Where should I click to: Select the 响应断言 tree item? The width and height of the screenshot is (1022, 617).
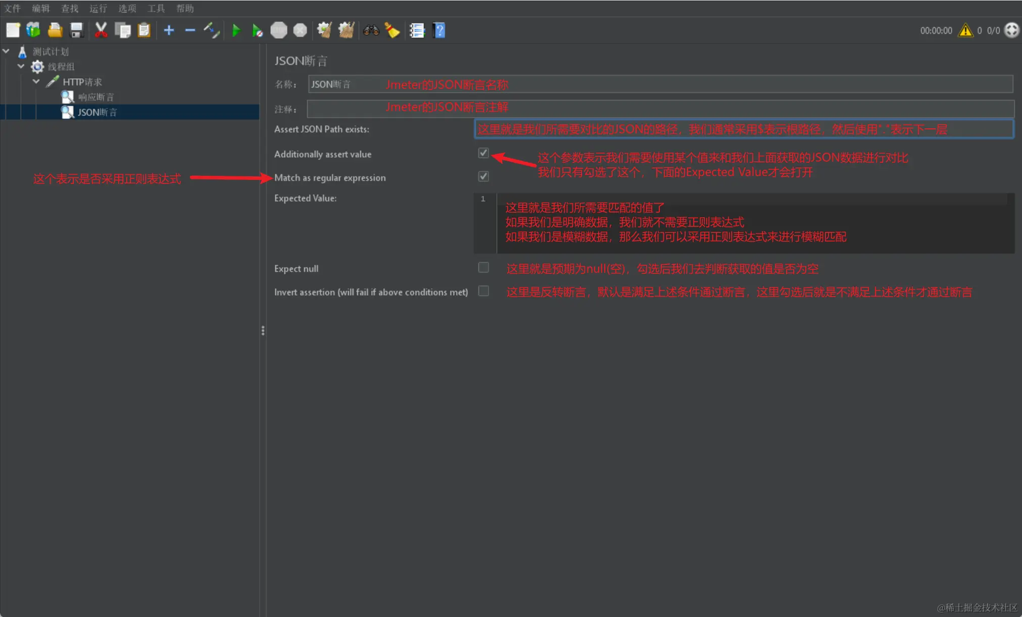[x=95, y=97]
